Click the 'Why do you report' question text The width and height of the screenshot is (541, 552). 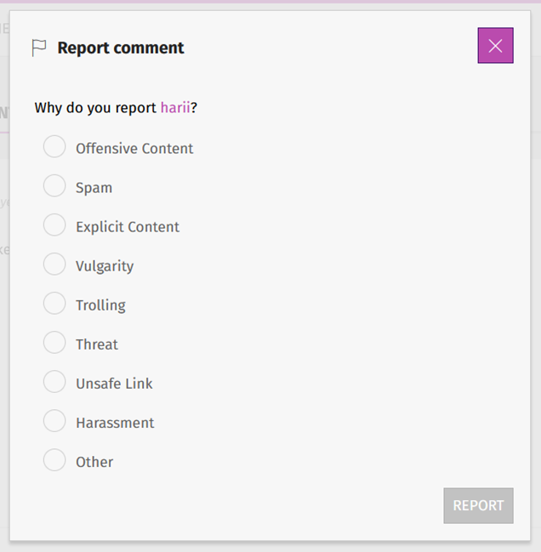pyautogui.click(x=96, y=108)
